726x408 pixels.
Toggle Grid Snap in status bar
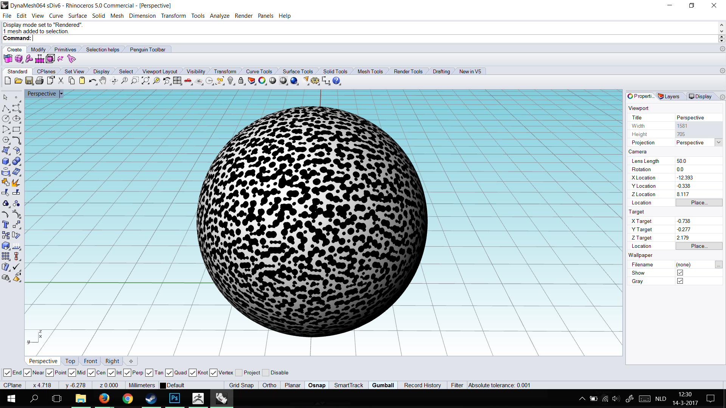(241, 385)
